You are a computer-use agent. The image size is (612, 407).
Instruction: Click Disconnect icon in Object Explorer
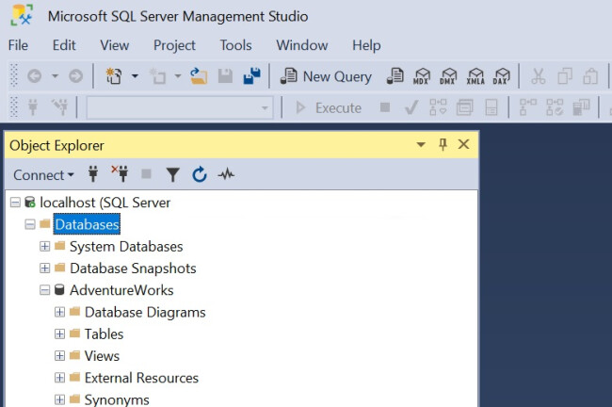click(x=120, y=173)
